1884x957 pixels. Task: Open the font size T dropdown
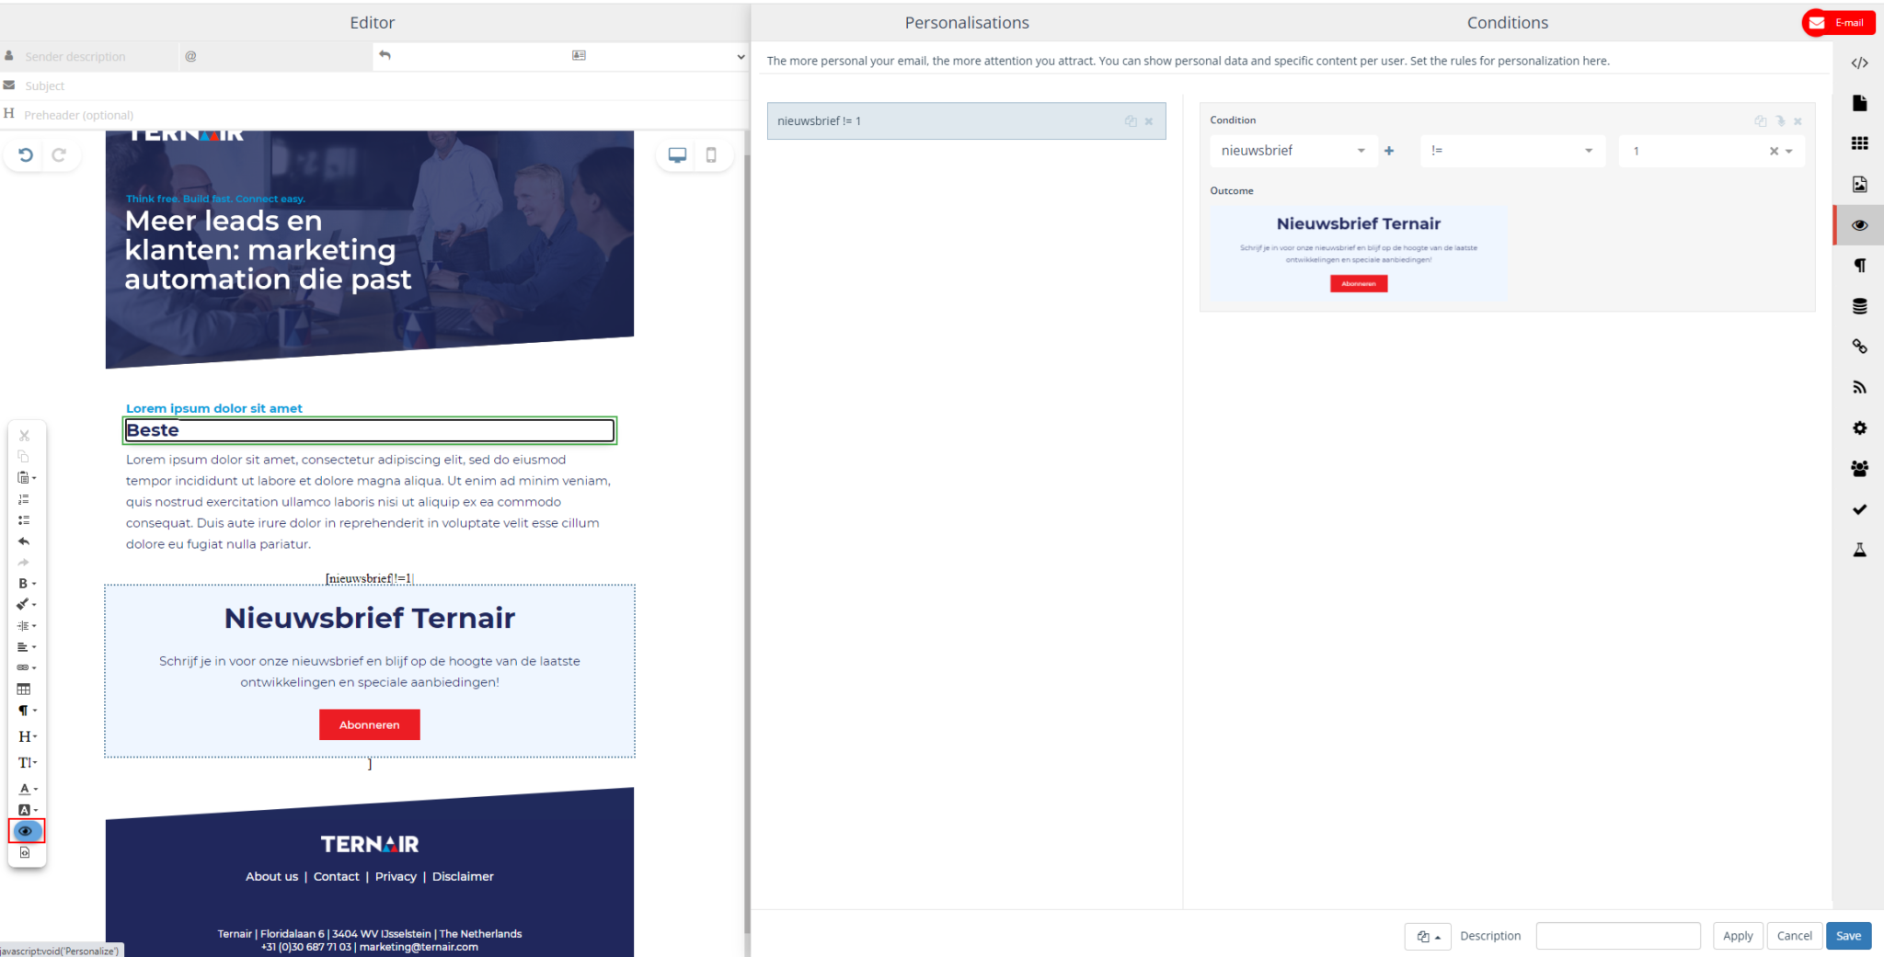[28, 762]
